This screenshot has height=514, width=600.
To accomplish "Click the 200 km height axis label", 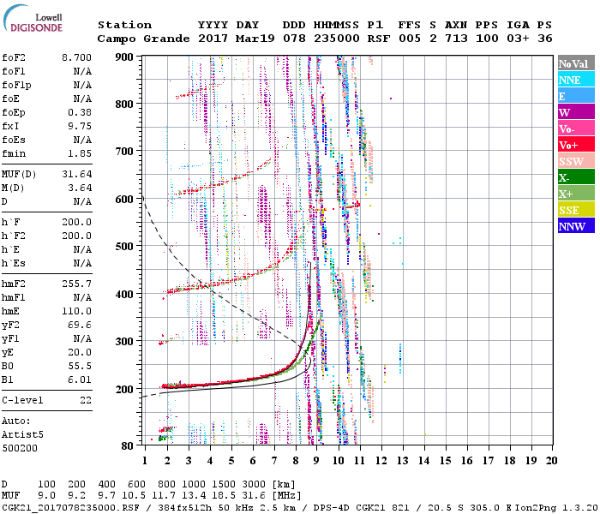I will 124,389.
